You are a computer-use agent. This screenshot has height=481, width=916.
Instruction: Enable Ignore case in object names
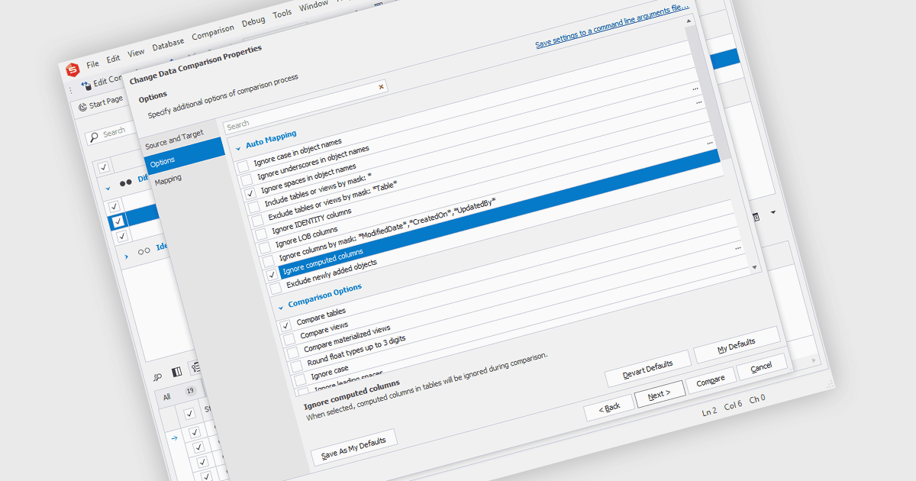click(x=243, y=166)
